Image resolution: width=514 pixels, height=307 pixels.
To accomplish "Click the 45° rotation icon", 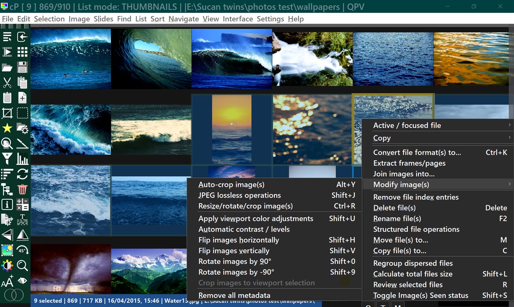I will click(22, 250).
